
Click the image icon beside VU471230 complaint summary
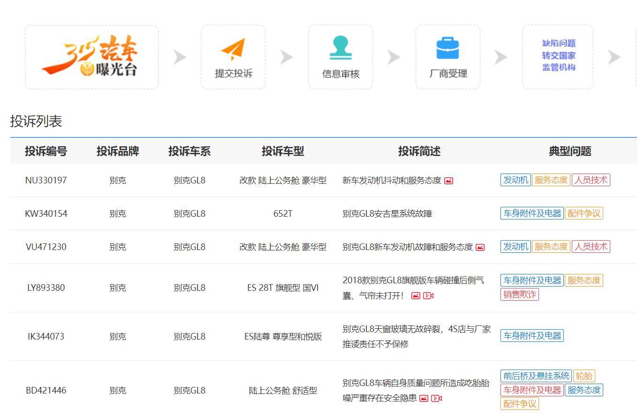pyautogui.click(x=479, y=247)
